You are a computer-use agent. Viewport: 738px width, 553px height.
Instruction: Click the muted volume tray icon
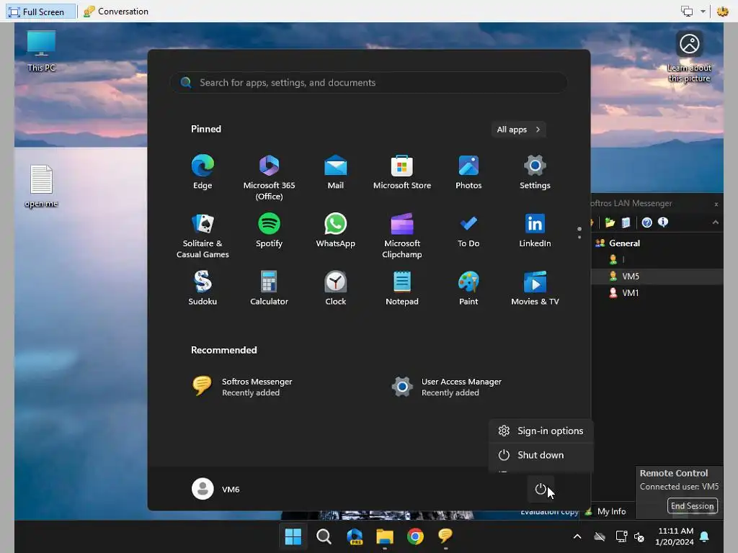pyautogui.click(x=639, y=536)
